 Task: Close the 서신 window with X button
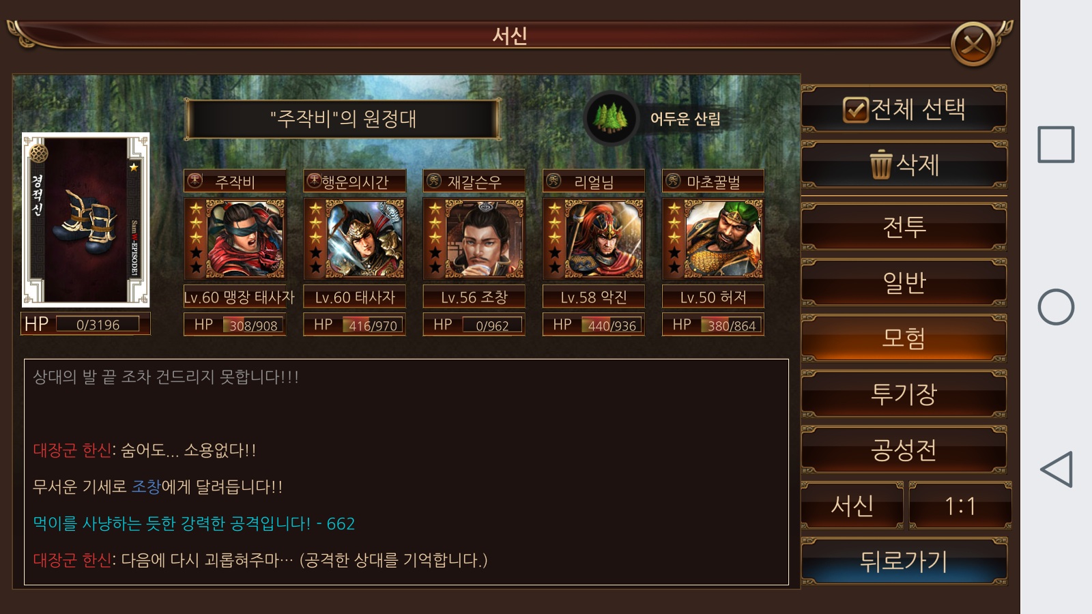point(973,45)
